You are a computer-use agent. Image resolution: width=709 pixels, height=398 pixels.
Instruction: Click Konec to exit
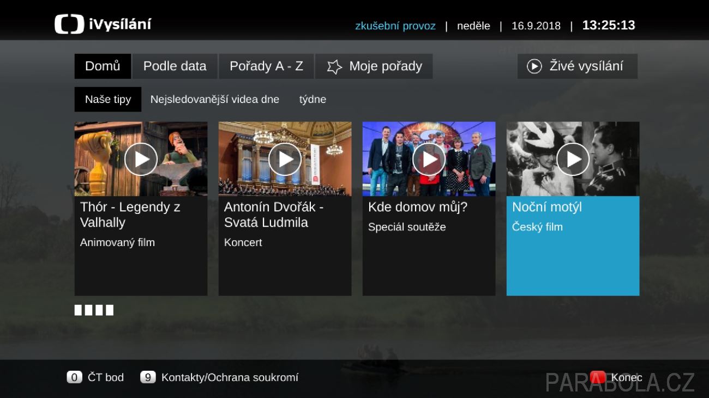click(627, 377)
